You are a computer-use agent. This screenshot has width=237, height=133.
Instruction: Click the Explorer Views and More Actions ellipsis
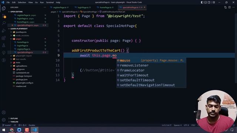click(x=45, y=7)
